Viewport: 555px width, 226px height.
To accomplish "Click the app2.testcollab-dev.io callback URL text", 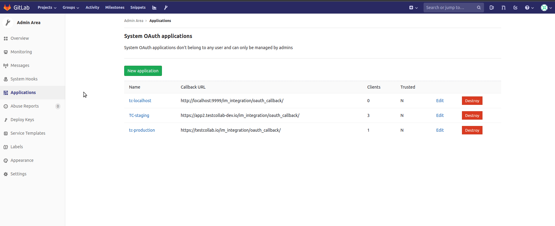I will pyautogui.click(x=240, y=115).
